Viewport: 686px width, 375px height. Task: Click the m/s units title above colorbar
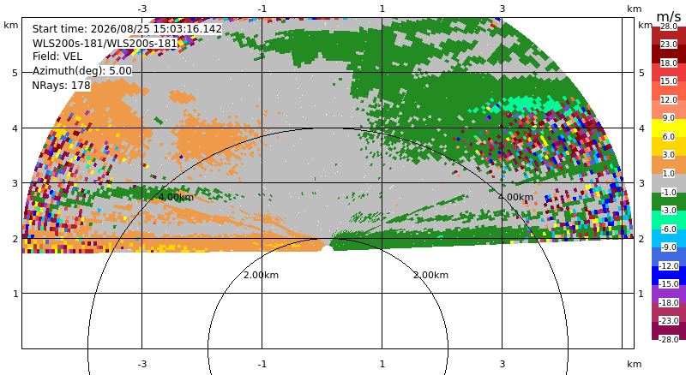click(669, 17)
